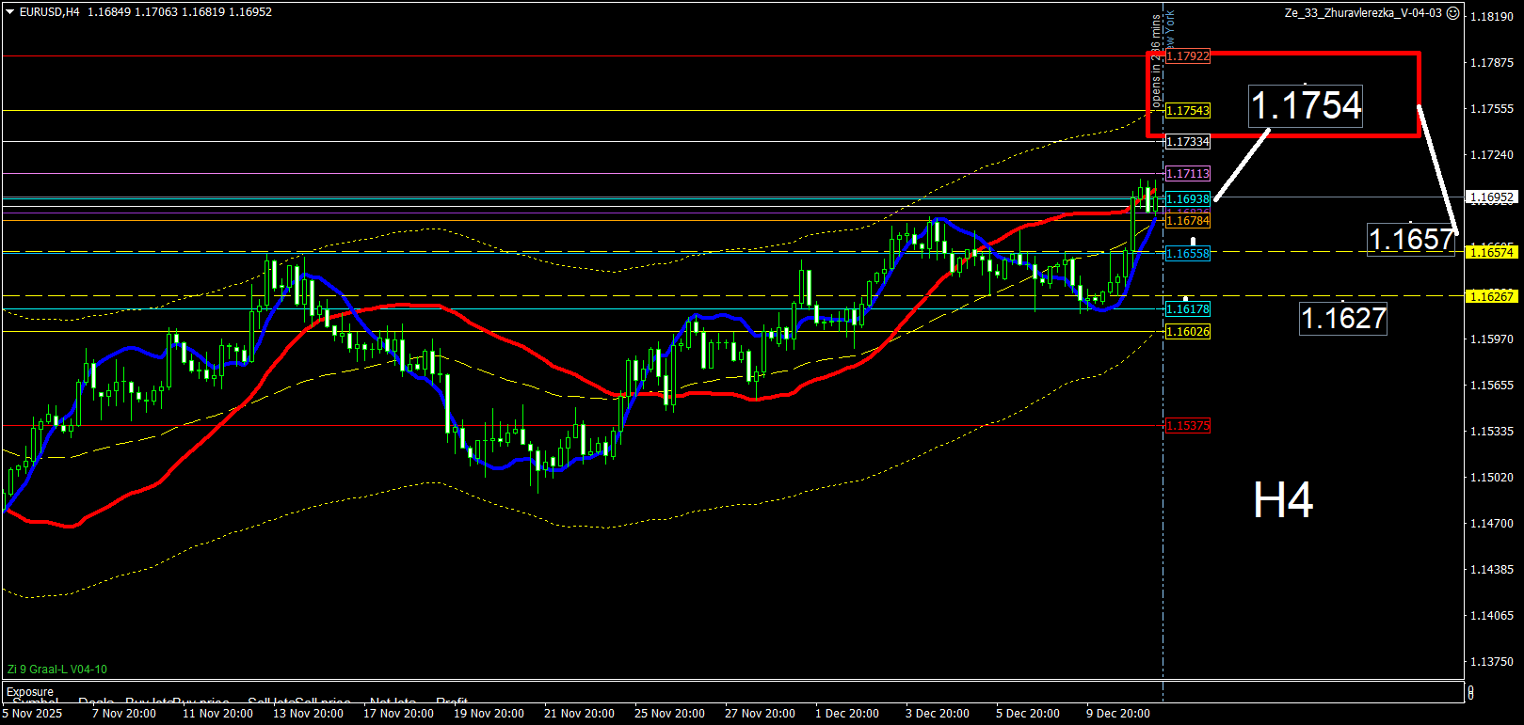Screen dimensions: 1524x725
Task: Click the purple 1.17113 level label
Action: 1188,174
